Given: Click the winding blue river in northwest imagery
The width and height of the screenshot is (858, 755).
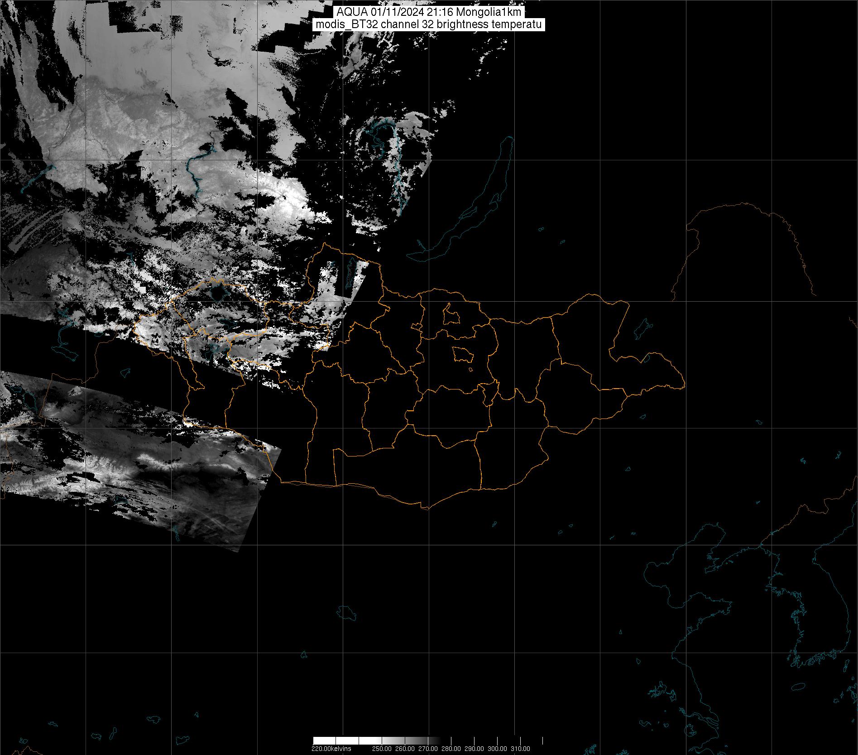Looking at the screenshot, I should pyautogui.click(x=196, y=172).
